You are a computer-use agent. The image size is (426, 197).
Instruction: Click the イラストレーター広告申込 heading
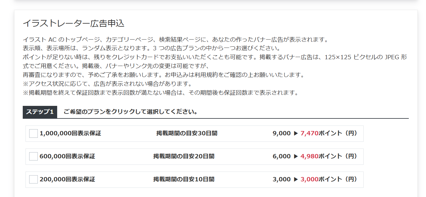pyautogui.click(x=73, y=23)
